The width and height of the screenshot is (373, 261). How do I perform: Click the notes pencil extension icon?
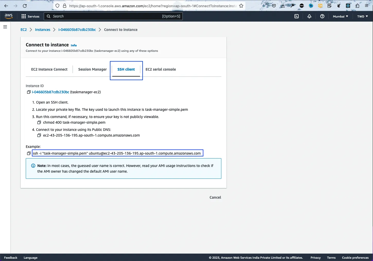point(329,6)
